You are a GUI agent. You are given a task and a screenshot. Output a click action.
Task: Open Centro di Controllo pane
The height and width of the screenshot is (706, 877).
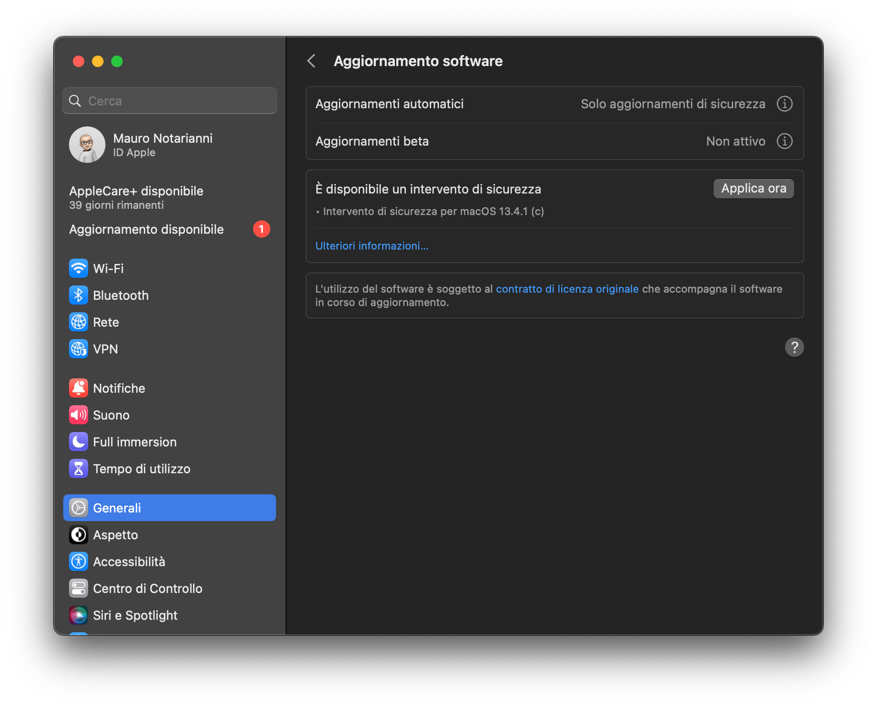click(x=147, y=588)
